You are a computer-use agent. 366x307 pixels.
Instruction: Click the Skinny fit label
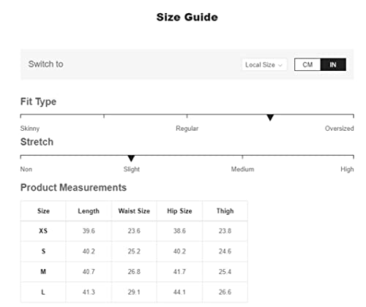click(30, 129)
